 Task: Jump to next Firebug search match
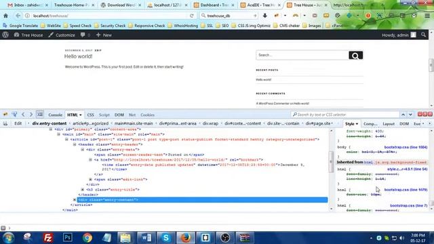(x=410, y=115)
